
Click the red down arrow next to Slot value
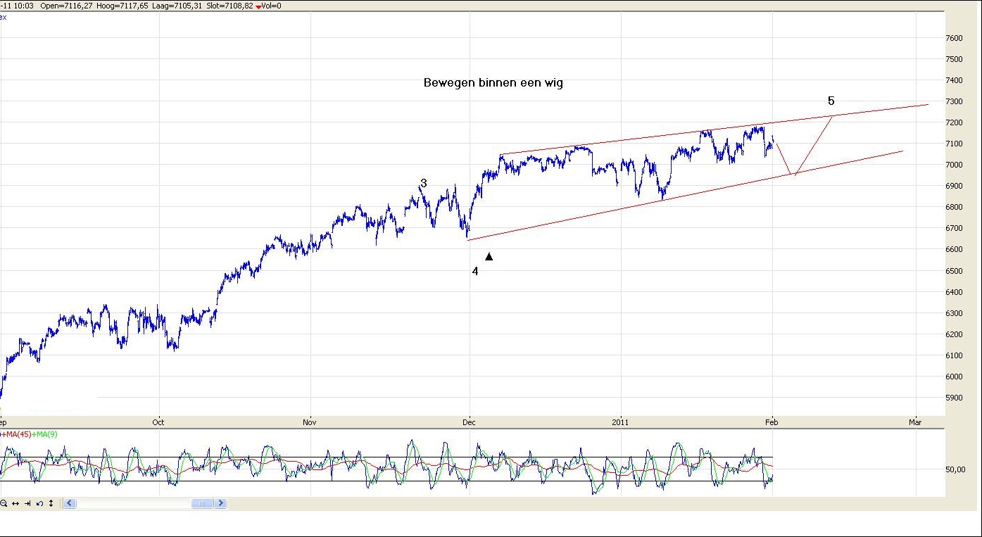coord(258,6)
